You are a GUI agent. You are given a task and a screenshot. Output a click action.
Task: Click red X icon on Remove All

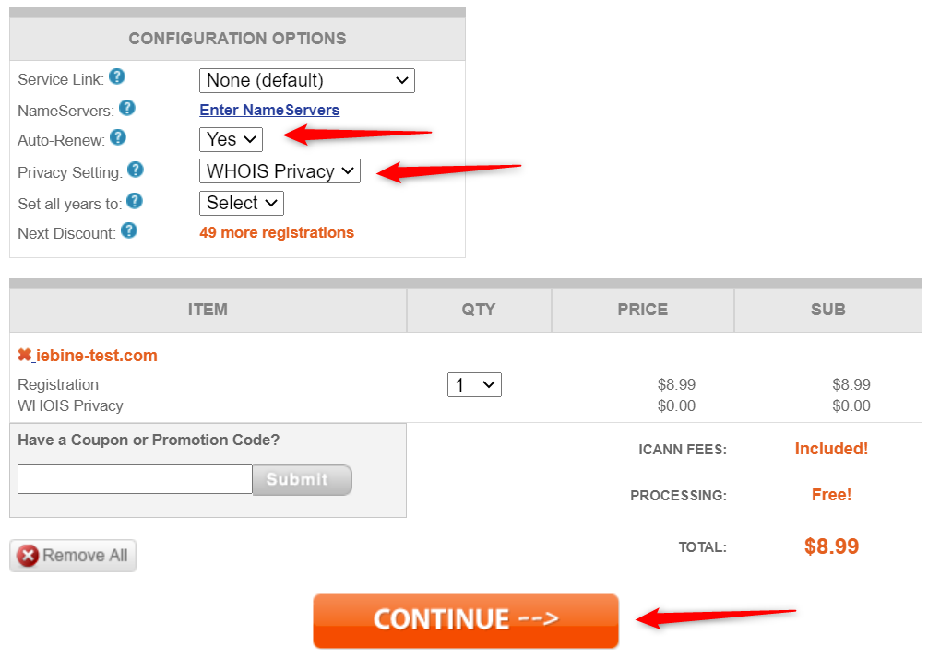28,556
